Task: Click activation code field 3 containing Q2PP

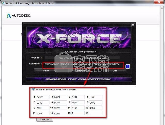Action: click(78, 97)
